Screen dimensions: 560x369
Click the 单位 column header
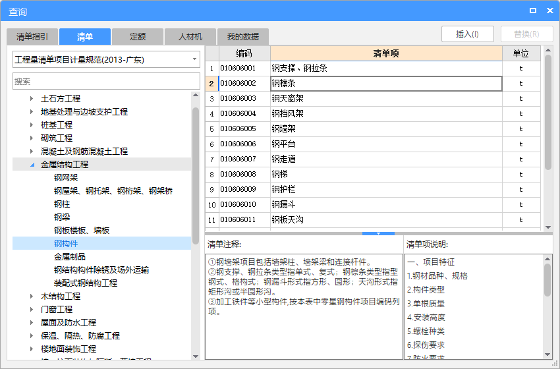521,53
